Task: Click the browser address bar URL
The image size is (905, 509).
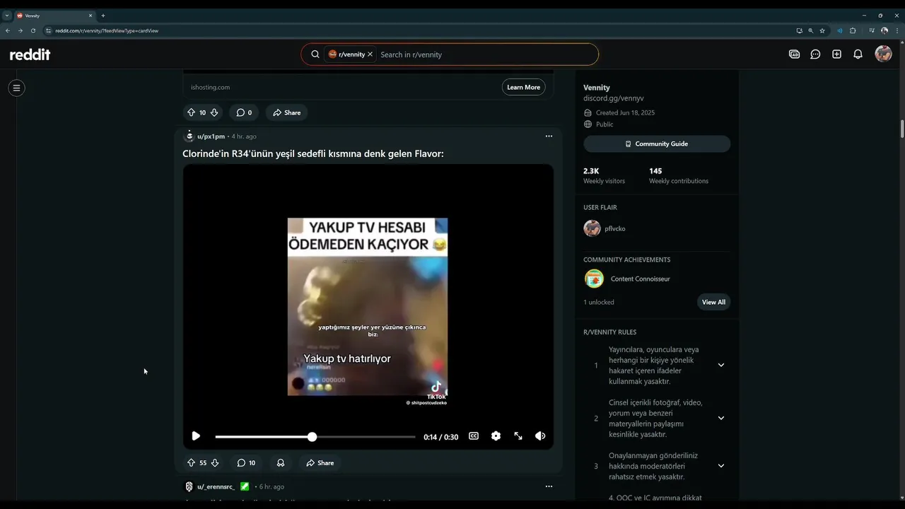Action: (107, 30)
